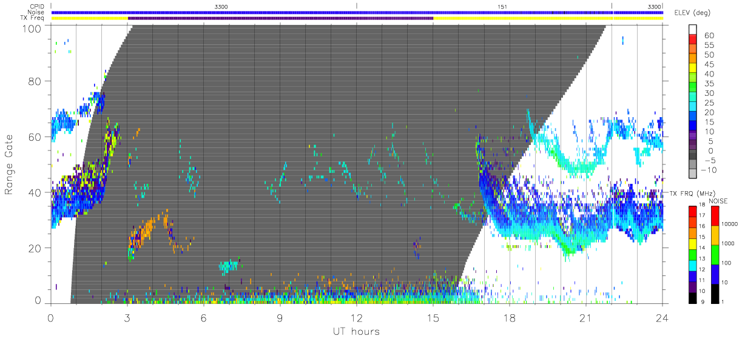Select the red band of elevation colorbar

[693, 38]
